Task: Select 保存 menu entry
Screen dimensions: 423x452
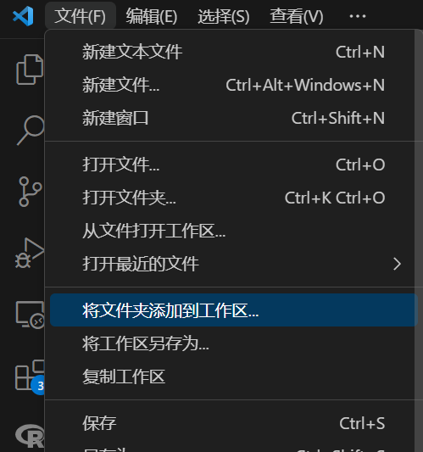Action: (234, 423)
